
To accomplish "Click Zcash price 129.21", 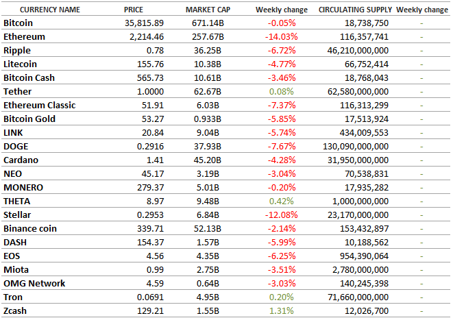I will click(150, 311).
